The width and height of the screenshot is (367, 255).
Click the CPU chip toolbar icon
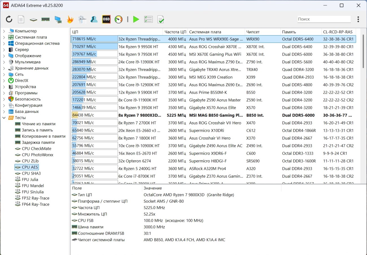33,19
